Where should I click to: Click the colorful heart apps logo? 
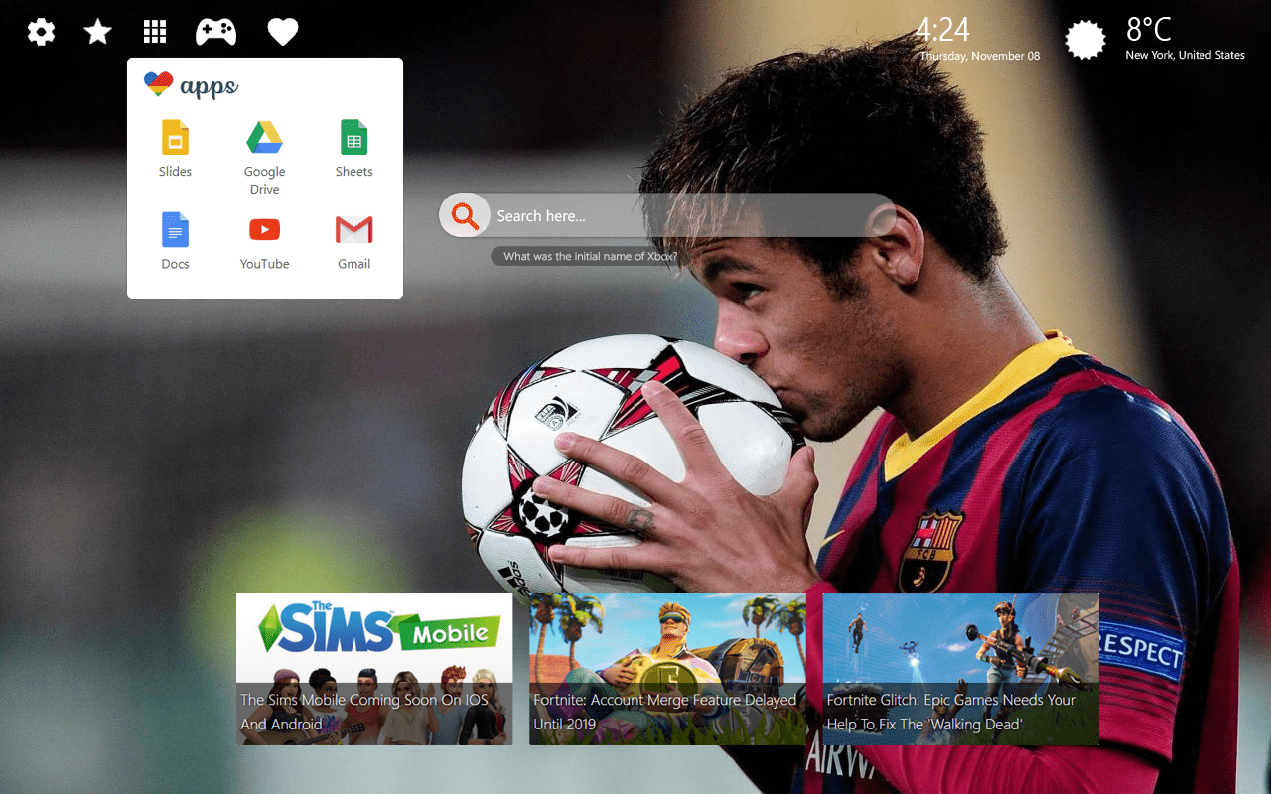[x=158, y=84]
